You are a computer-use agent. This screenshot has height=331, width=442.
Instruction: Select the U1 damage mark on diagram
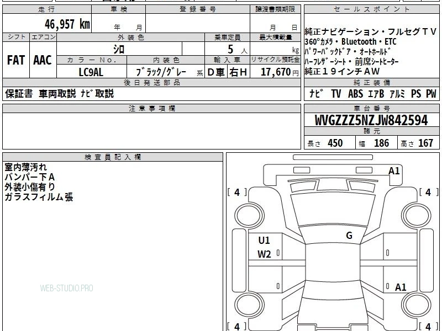click(264, 241)
